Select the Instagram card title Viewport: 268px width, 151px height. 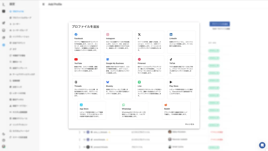coord(110,38)
